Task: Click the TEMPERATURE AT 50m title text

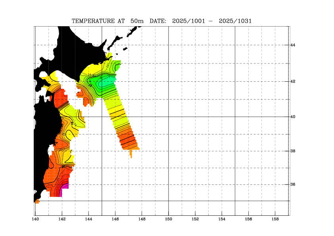Action: (109, 21)
